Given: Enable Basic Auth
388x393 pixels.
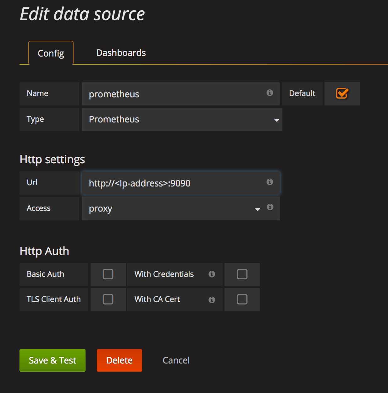Looking at the screenshot, I should pos(108,274).
